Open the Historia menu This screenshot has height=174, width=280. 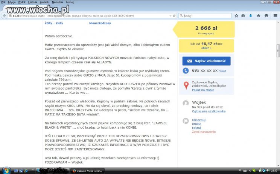coord(33,2)
